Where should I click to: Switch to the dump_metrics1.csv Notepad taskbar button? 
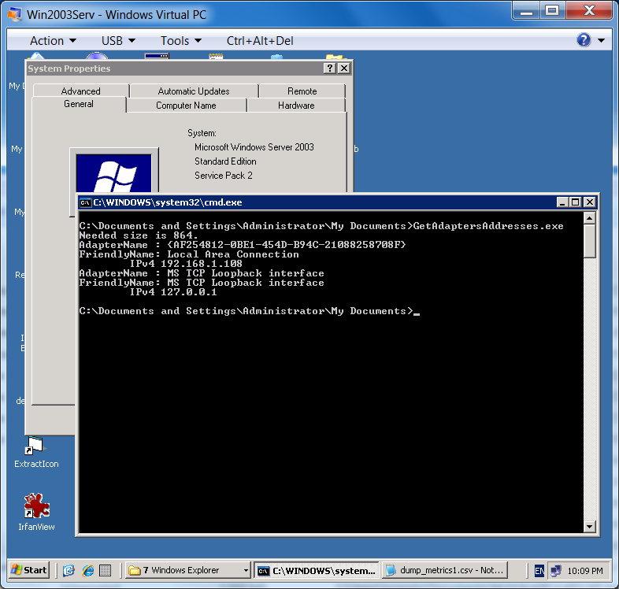point(444,570)
